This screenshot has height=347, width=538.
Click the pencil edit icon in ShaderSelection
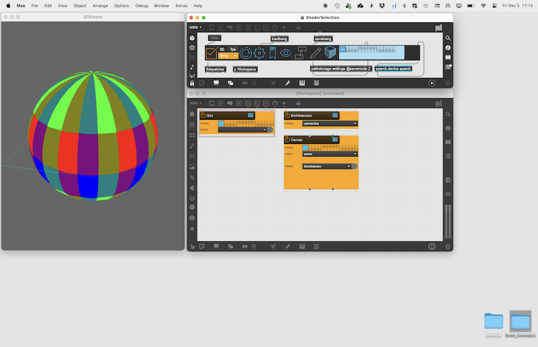[x=315, y=53]
